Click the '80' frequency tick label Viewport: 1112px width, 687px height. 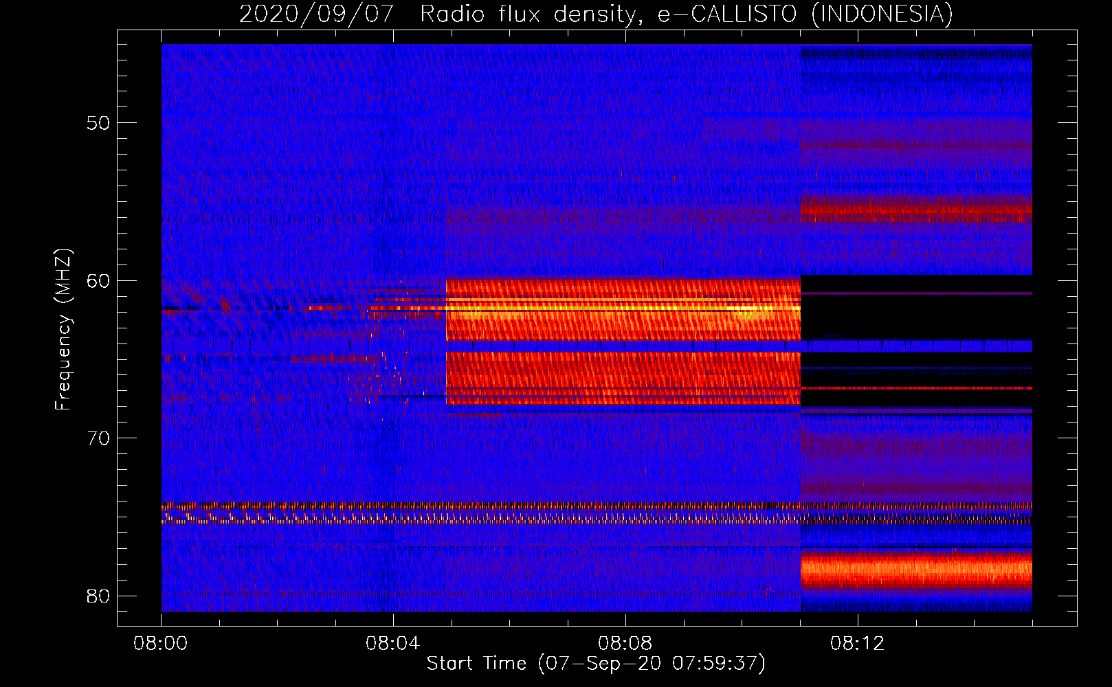click(98, 596)
